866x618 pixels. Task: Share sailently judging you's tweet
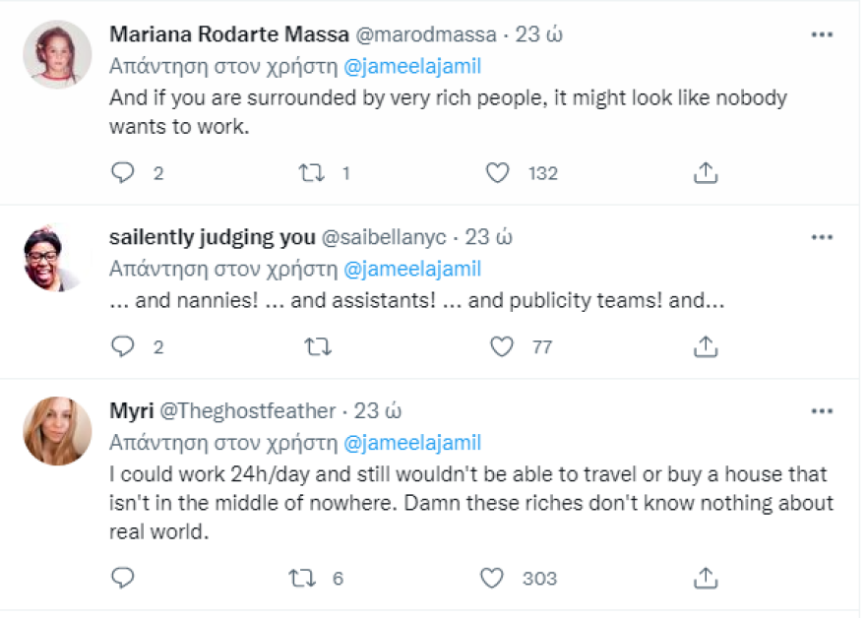(x=705, y=346)
